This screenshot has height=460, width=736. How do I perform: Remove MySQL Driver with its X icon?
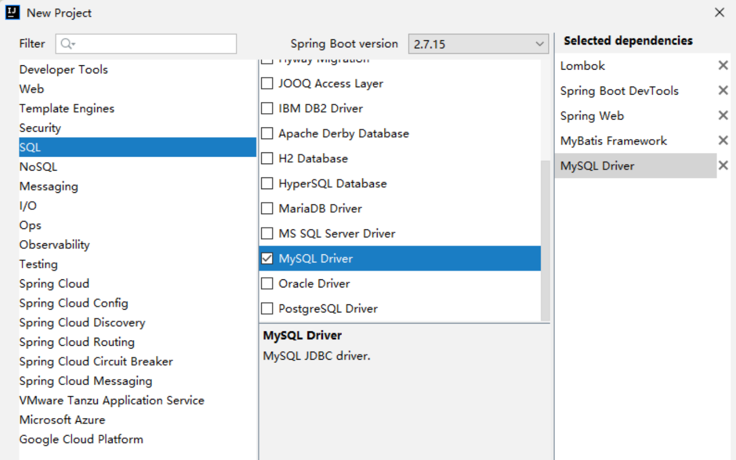click(723, 165)
